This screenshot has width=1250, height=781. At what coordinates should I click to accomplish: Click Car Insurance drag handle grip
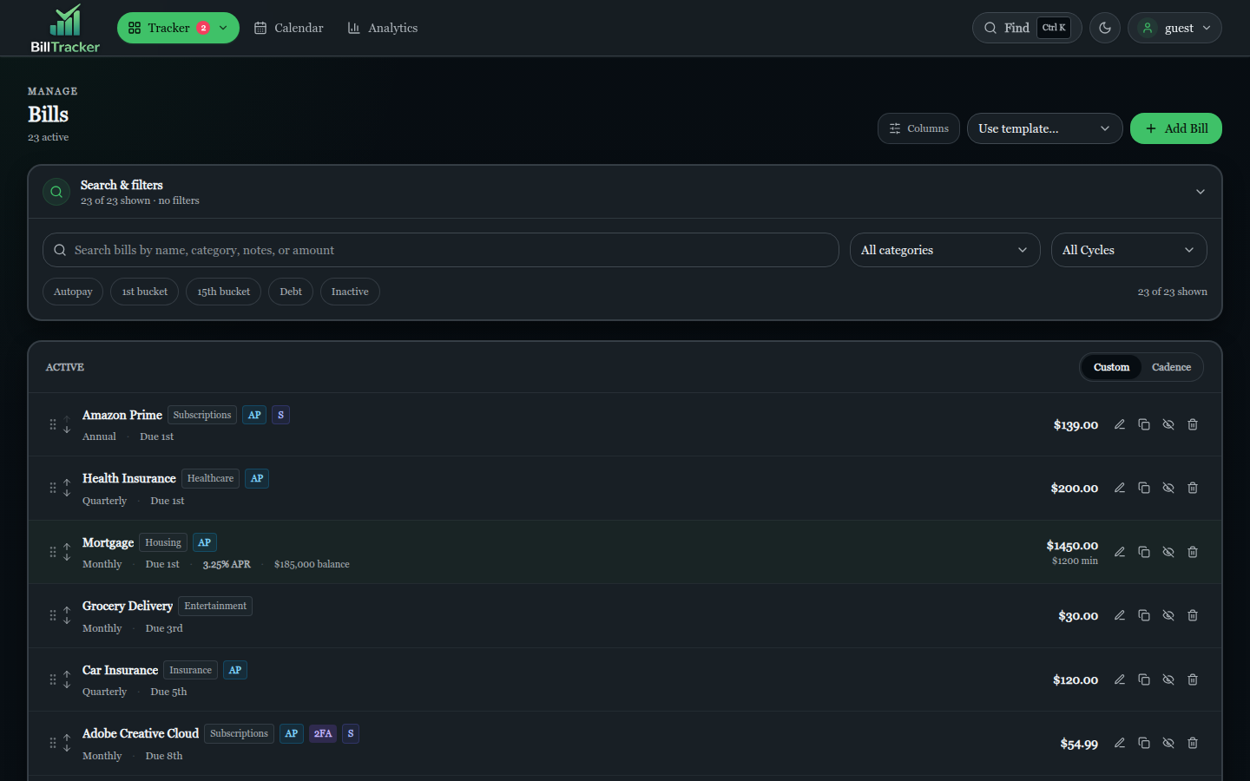53,679
